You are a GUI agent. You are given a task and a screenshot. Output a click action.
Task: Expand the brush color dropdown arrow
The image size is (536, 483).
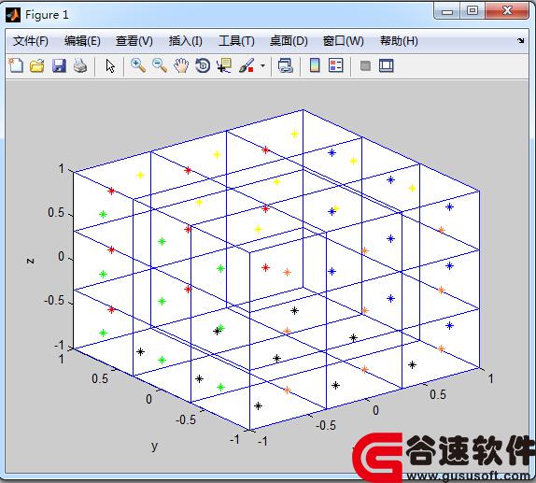tap(262, 65)
